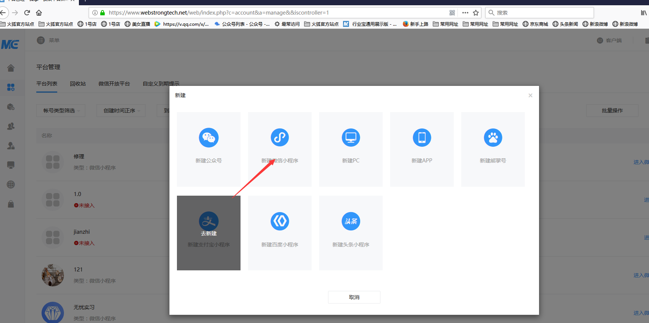649x323 pixels.
Task: Choose the 新建微信小程序 mini program icon
Action: (280, 137)
